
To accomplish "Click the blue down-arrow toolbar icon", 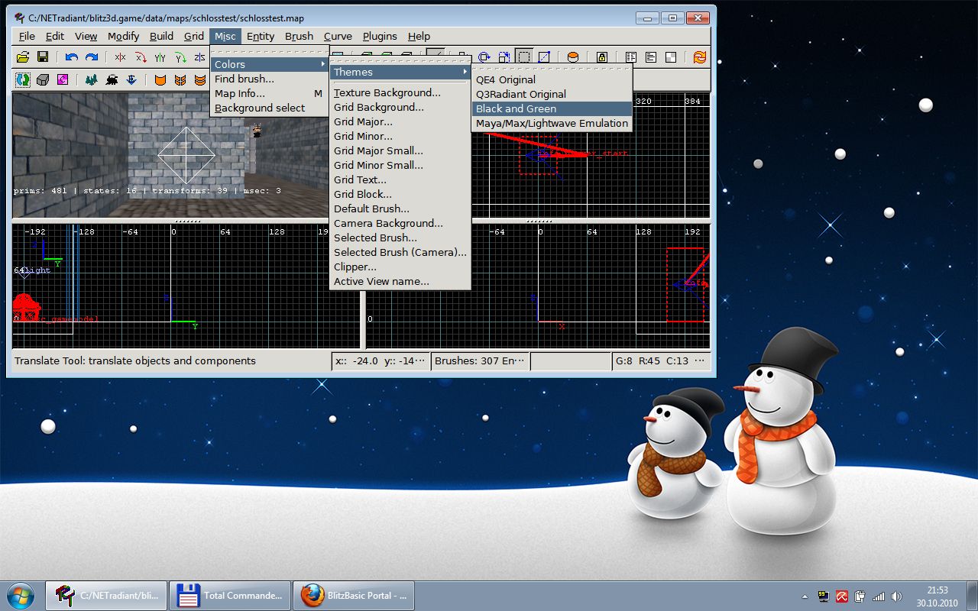I will click(131, 79).
